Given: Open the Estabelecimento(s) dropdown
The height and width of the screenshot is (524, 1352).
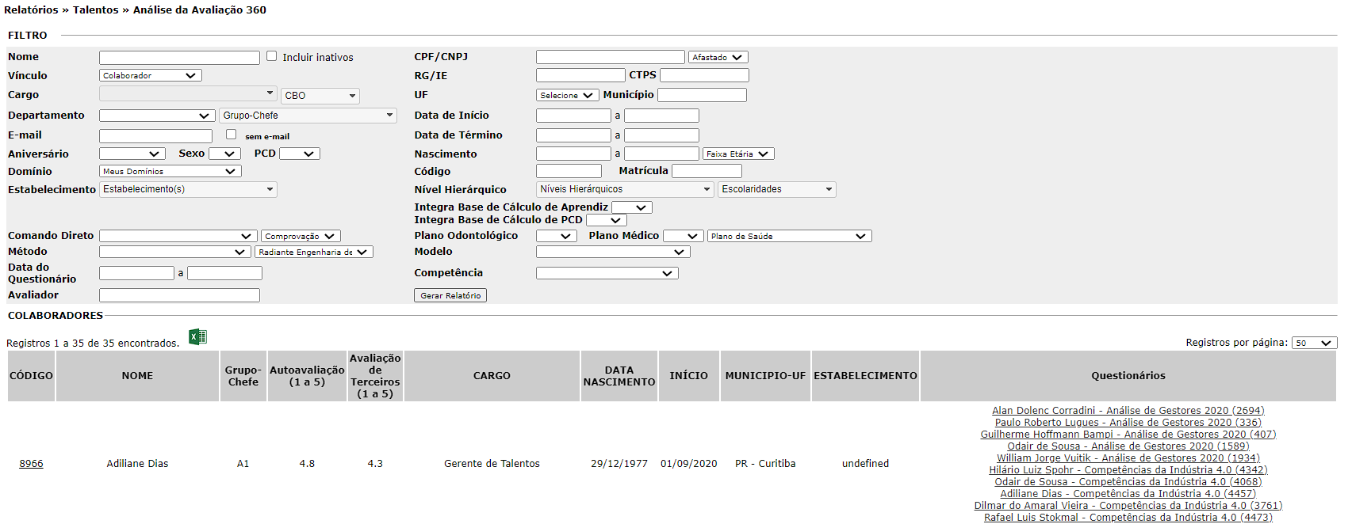Looking at the screenshot, I should coord(188,189).
